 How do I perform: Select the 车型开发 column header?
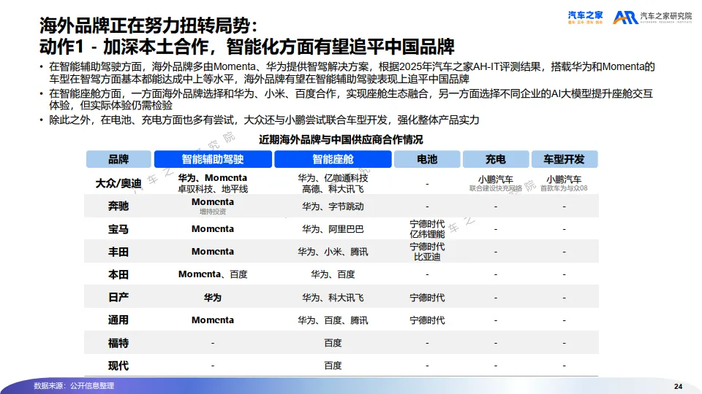(564, 160)
